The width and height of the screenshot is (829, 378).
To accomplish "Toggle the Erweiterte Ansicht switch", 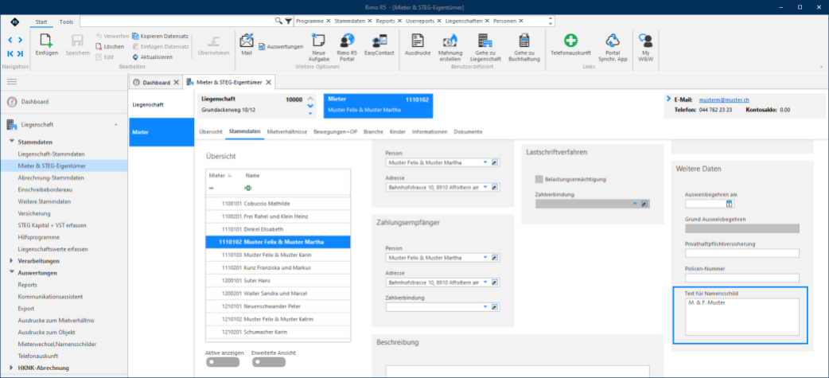I will pyautogui.click(x=269, y=362).
